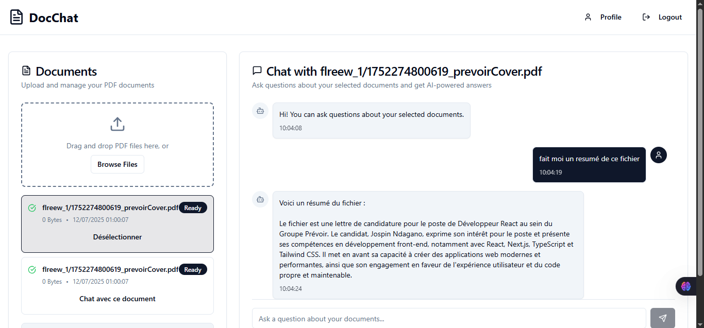Image resolution: width=704 pixels, height=328 pixels.
Task: Click the user avatar beside the sent message
Action: 659,155
